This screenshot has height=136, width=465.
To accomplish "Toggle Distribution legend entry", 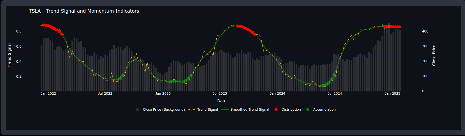I will click(x=288, y=110).
